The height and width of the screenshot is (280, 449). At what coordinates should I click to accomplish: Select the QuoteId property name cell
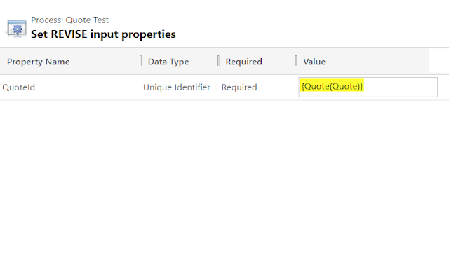pyautogui.click(x=19, y=87)
